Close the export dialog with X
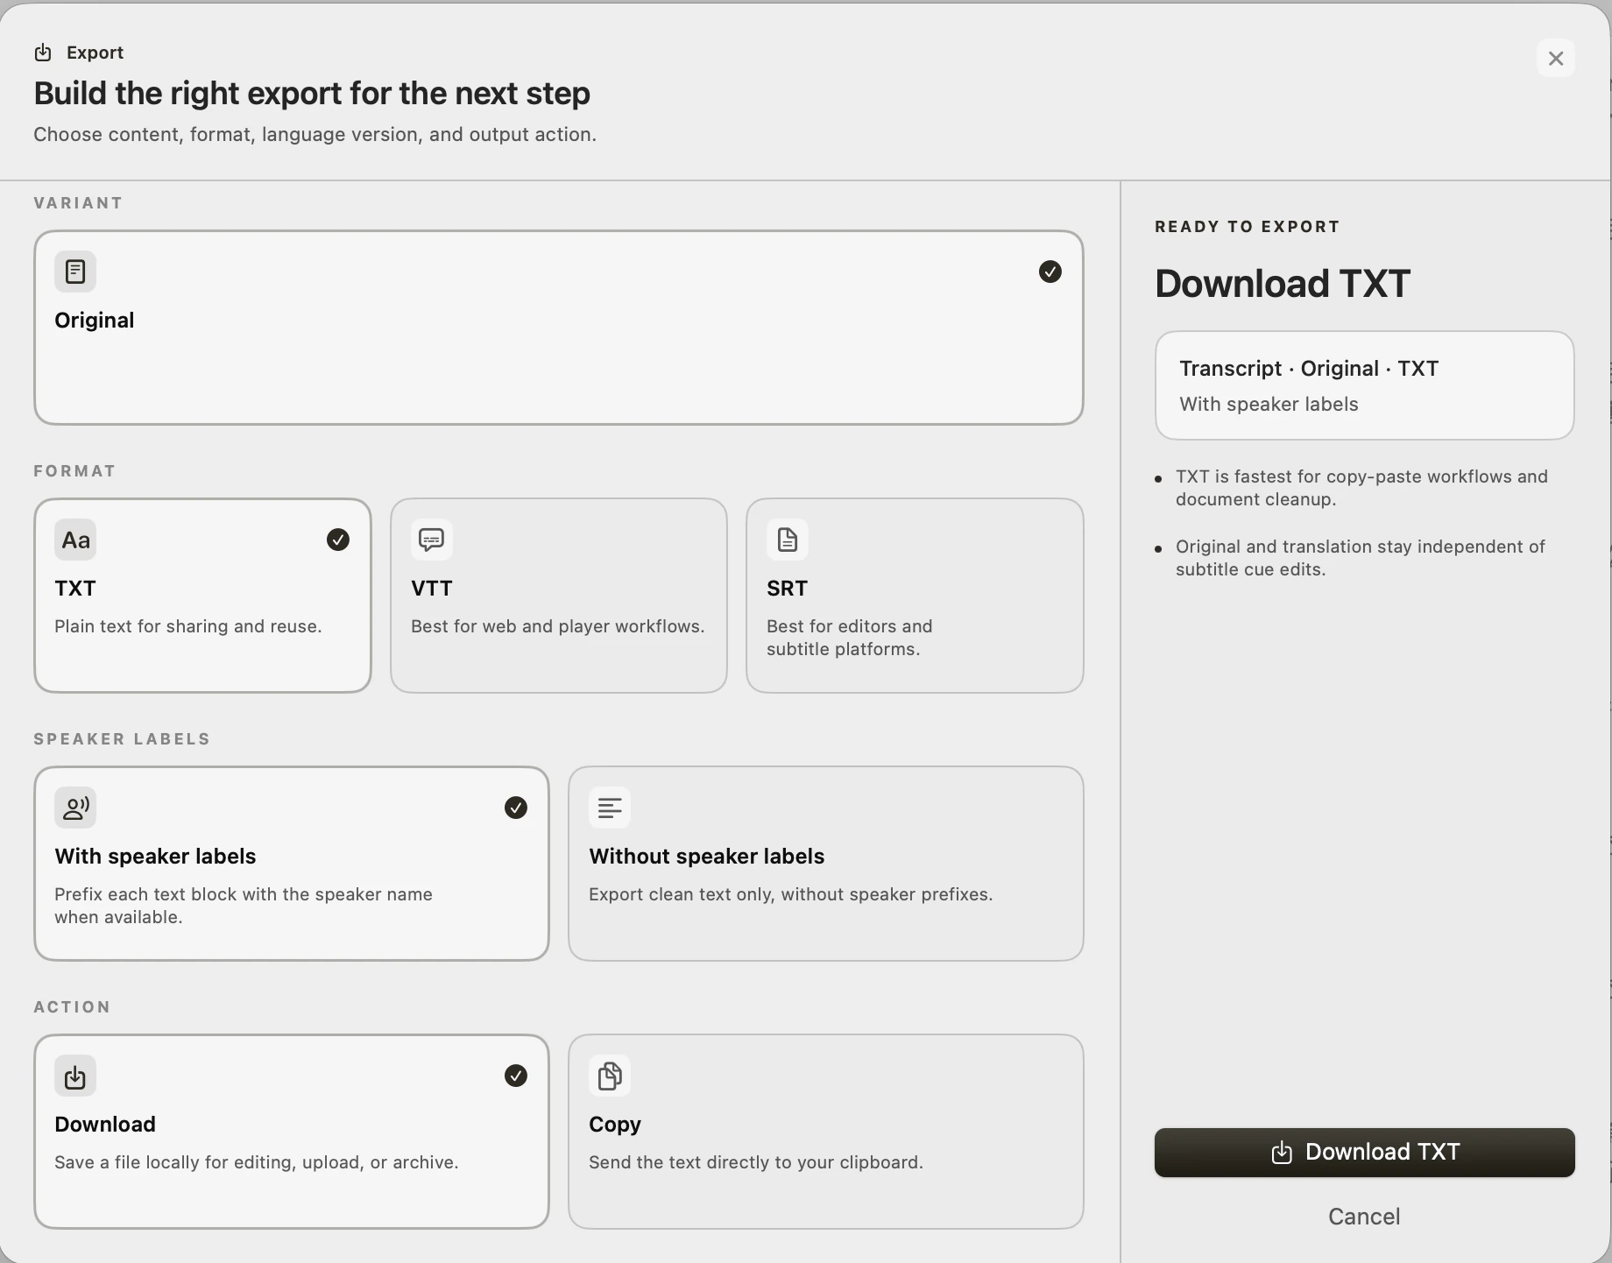The image size is (1612, 1263). (x=1556, y=59)
